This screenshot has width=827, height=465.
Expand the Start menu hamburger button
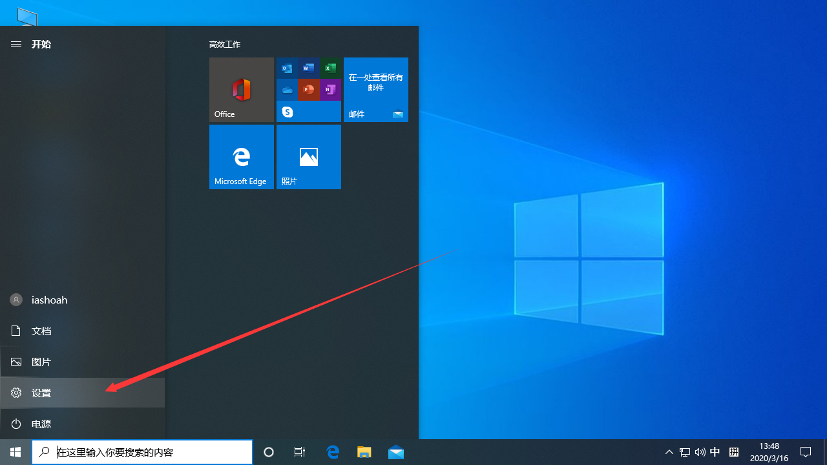(x=16, y=44)
